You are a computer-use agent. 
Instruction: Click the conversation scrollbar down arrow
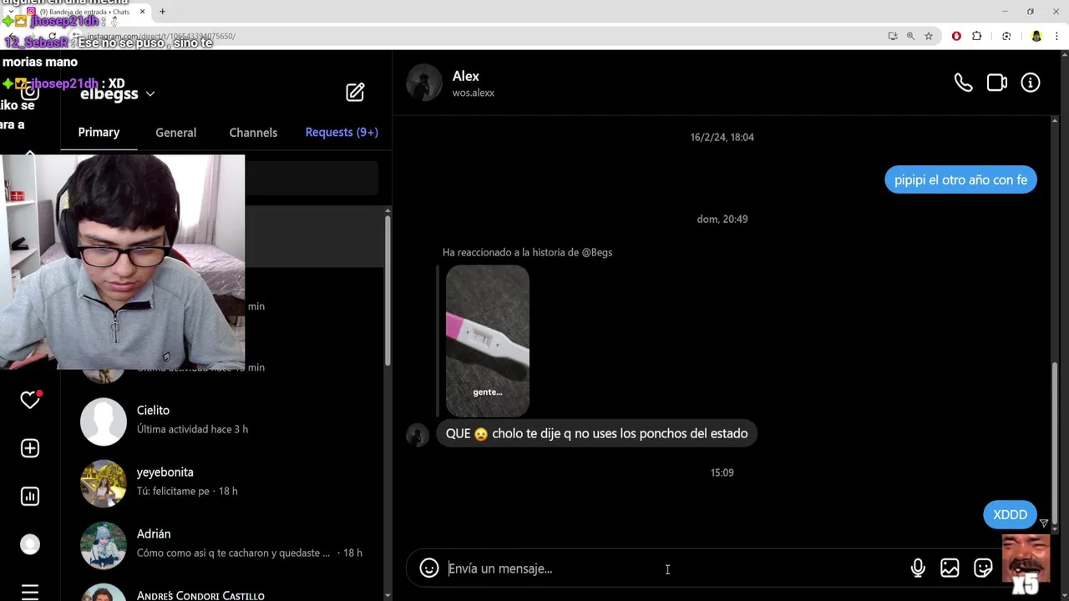(x=1055, y=528)
